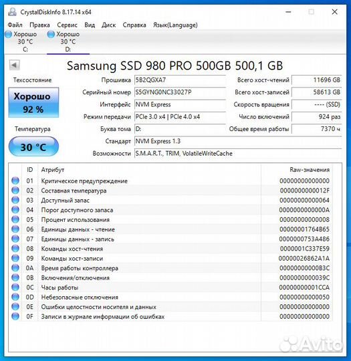
Task: Click status dot for 06 Единицы данных - чтение
Action: [x=15, y=229]
